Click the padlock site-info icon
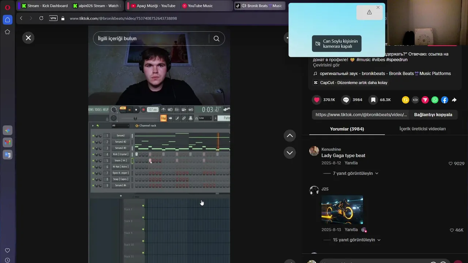The height and width of the screenshot is (263, 468). (x=63, y=18)
